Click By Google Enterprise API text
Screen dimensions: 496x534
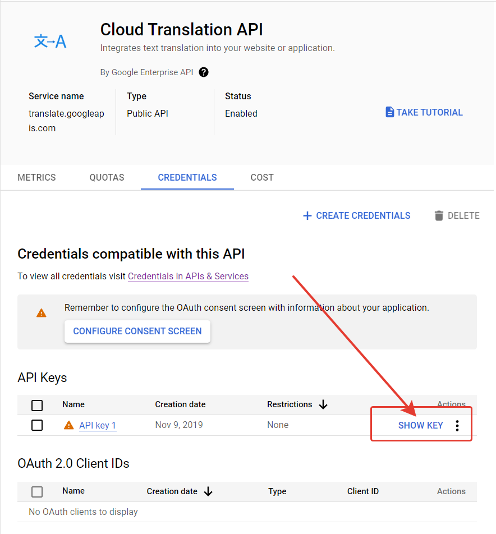tap(146, 72)
